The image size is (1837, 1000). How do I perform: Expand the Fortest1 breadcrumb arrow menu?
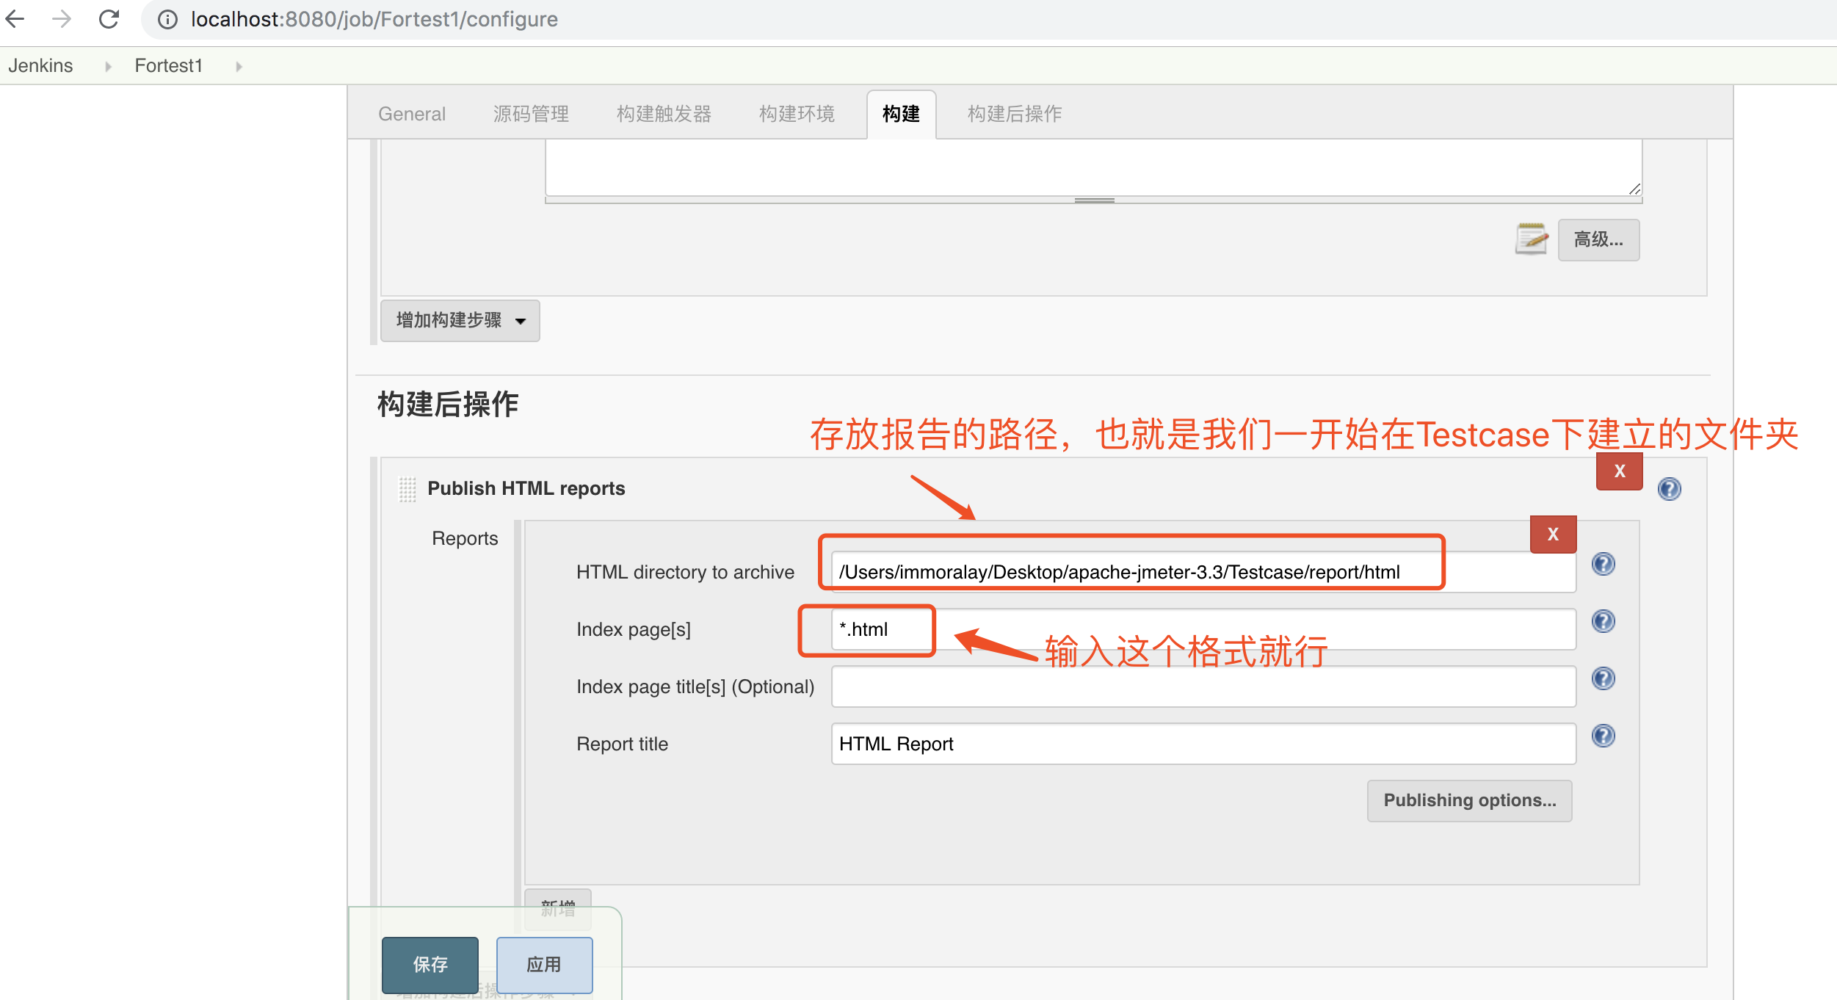click(x=239, y=66)
